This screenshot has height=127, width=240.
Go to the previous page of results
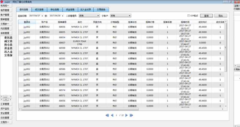[112, 115]
